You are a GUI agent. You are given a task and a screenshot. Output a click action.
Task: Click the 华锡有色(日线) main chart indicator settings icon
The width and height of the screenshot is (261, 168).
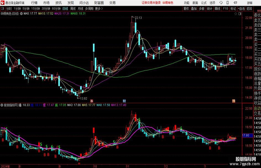tap(22, 14)
